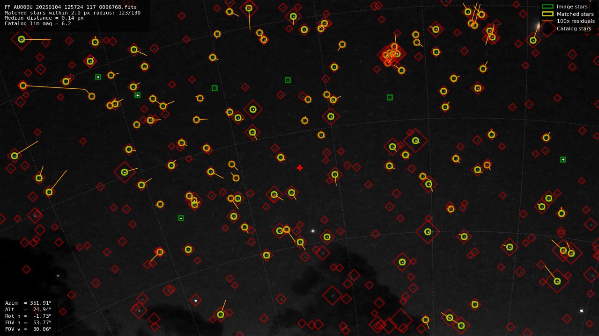599x336 pixels.
Task: Click the 'Azim = 351.91°' readout
Action: [x=28, y=303]
